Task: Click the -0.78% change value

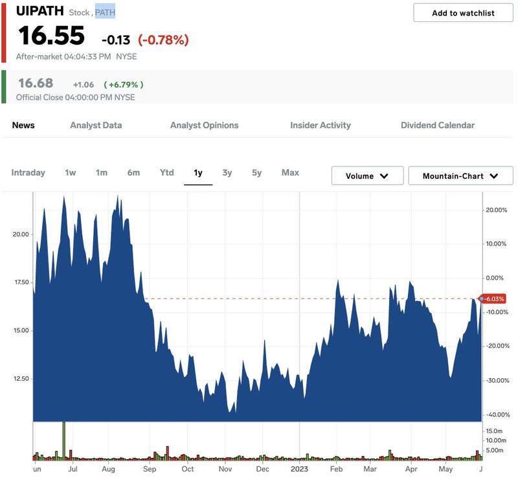Action: pos(163,40)
